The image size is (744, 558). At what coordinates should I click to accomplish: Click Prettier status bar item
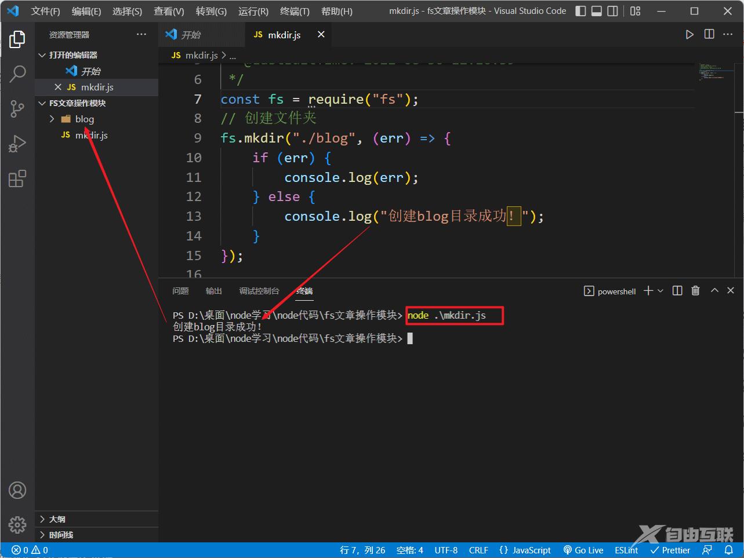pos(670,550)
